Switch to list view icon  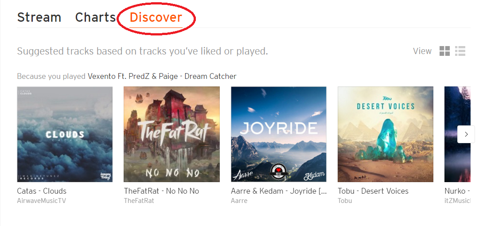click(460, 51)
